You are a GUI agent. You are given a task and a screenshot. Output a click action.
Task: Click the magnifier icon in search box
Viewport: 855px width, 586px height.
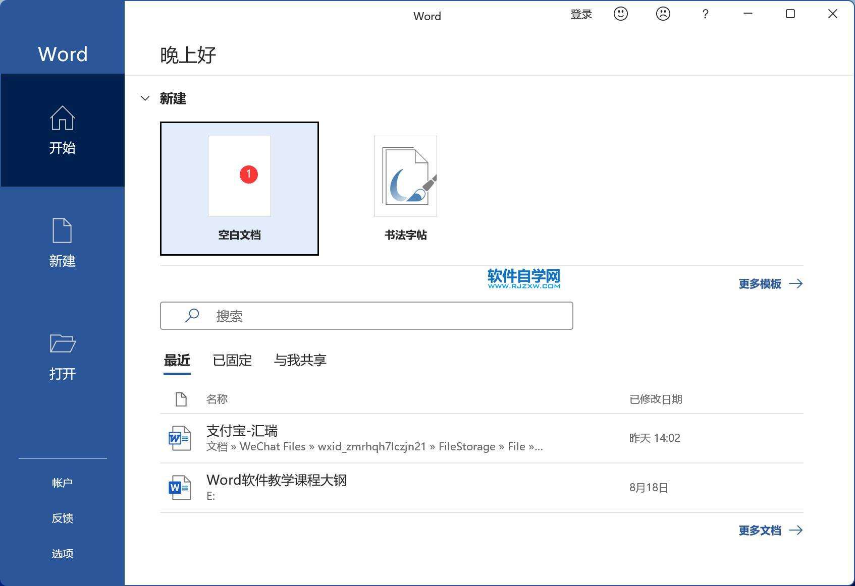pos(192,316)
